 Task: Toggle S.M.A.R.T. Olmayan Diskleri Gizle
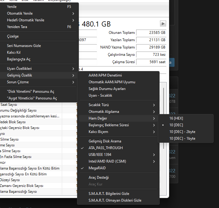pyautogui.click(x=118, y=200)
